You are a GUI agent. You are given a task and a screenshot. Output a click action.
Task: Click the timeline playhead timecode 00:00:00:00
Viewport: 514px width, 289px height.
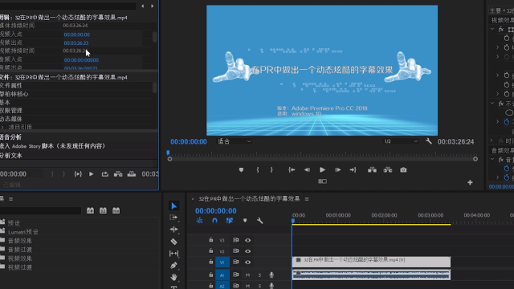[216, 210]
